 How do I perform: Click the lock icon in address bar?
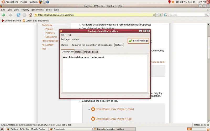pyautogui.click(x=154, y=15)
